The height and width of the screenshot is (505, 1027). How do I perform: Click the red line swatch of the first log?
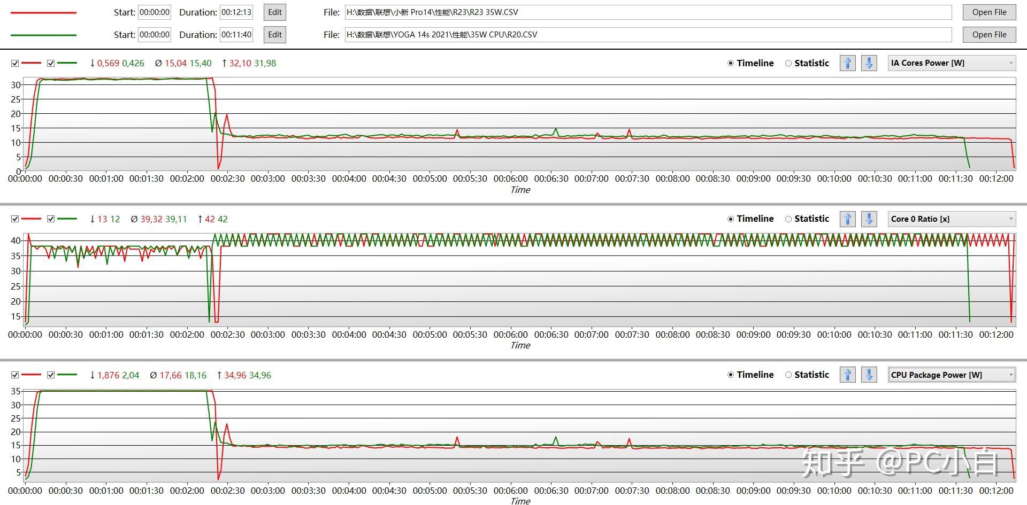pos(43,12)
